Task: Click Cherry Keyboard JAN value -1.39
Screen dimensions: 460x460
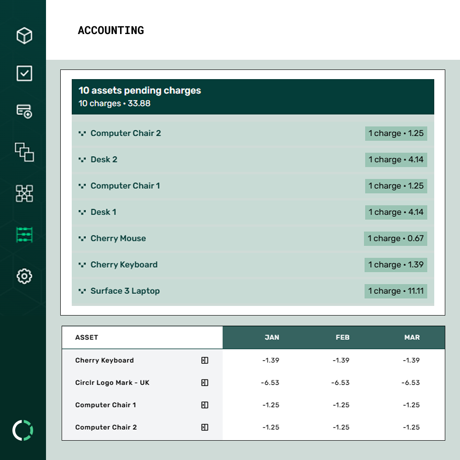Action: [x=271, y=360]
